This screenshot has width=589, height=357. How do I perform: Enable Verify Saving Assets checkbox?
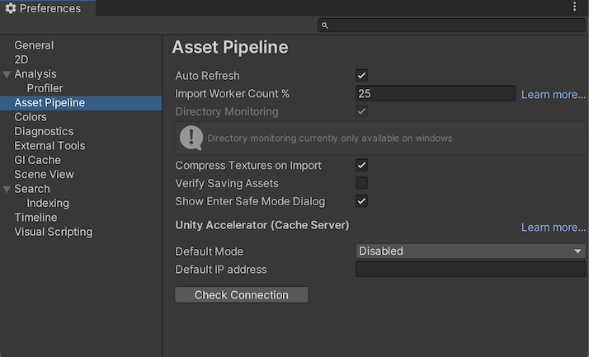click(x=361, y=183)
